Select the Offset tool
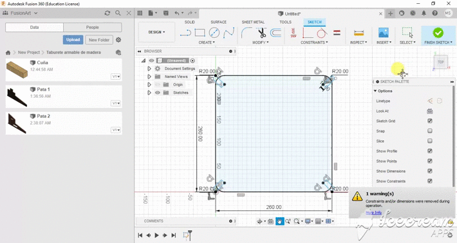Image resolution: width=457 pixels, height=243 pixels. point(275,33)
